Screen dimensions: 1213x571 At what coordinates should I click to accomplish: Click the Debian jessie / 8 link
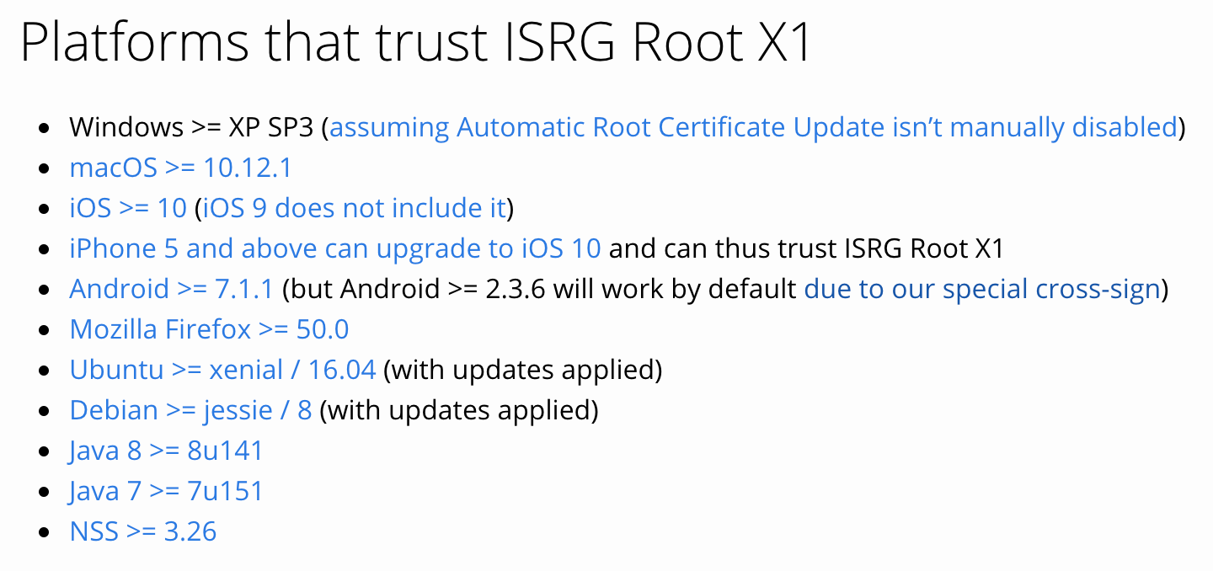click(190, 409)
